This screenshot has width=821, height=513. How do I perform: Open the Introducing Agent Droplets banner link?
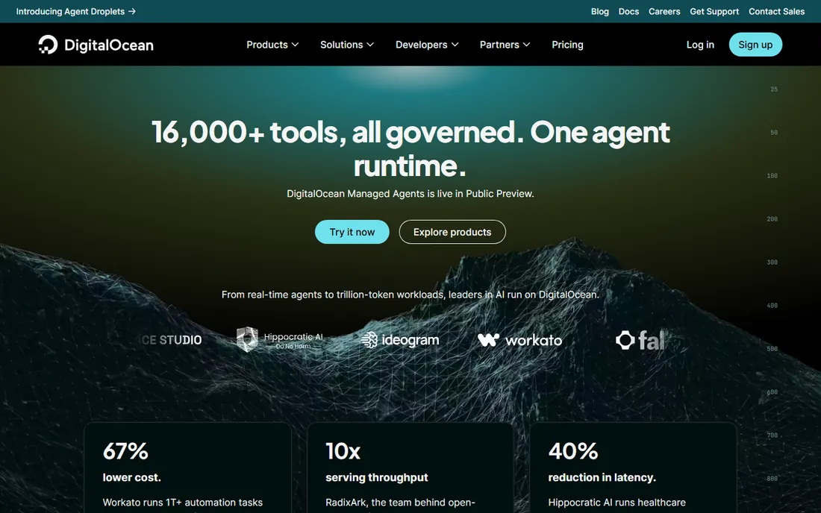tap(75, 11)
